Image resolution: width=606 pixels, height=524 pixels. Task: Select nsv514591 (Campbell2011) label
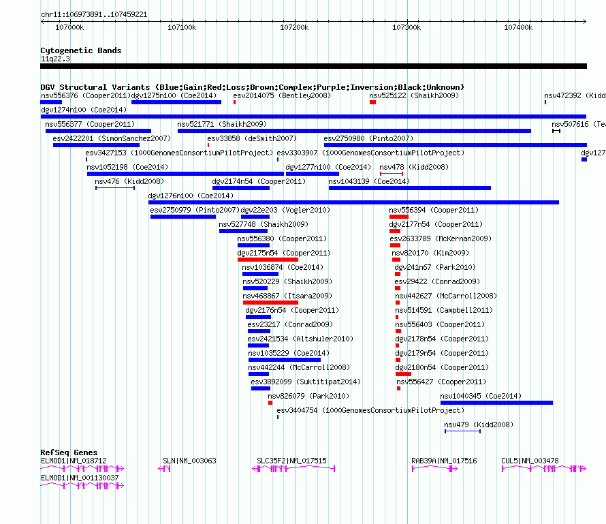tap(444, 310)
